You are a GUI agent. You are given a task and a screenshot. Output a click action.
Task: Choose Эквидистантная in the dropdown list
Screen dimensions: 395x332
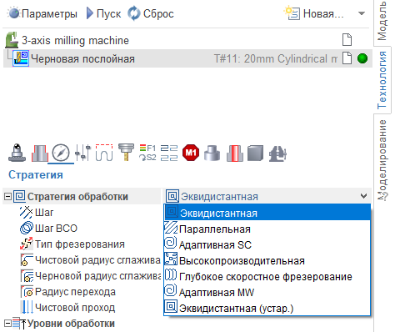point(267,213)
